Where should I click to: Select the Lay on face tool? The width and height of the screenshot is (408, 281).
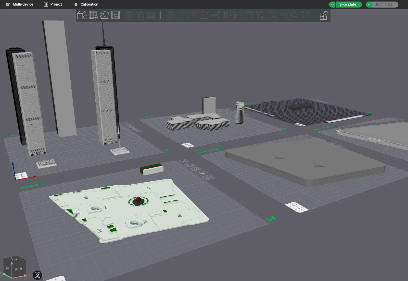click(203, 15)
